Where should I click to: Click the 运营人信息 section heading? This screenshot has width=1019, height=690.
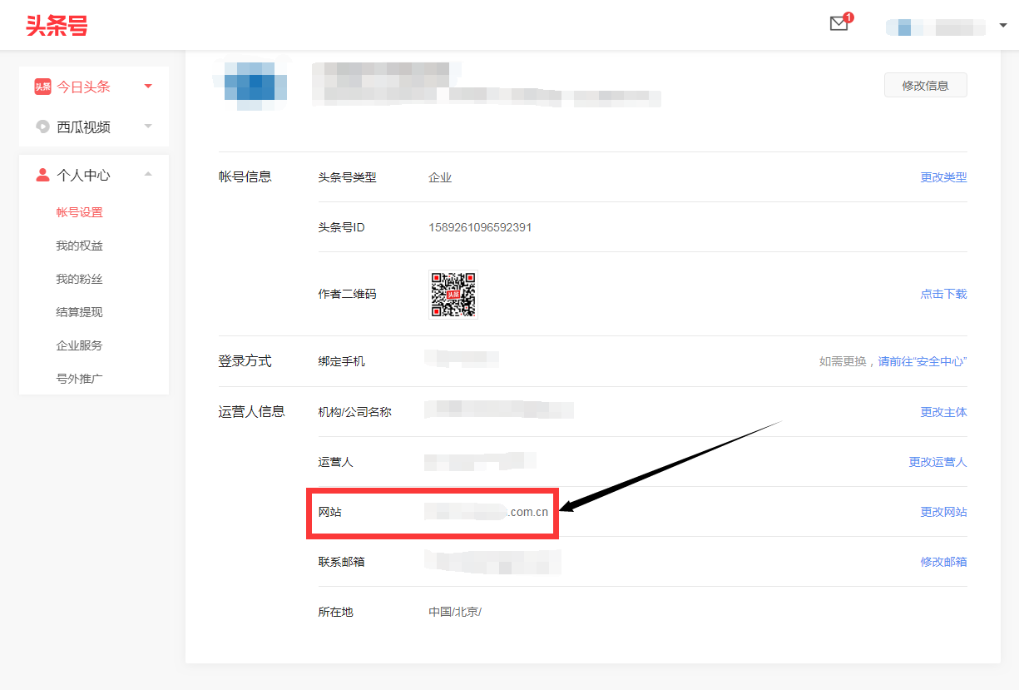click(x=252, y=411)
